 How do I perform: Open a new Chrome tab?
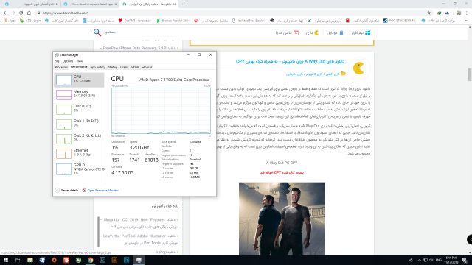click(184, 4)
